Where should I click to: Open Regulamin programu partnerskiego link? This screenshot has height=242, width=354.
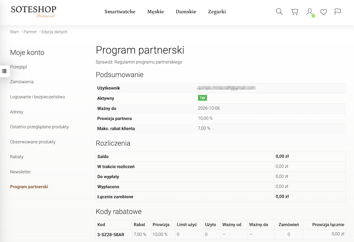tap(148, 62)
